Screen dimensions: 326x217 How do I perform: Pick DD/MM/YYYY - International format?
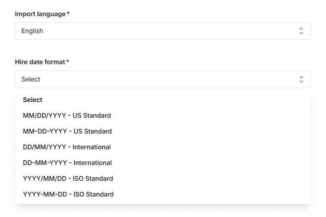[67, 147]
